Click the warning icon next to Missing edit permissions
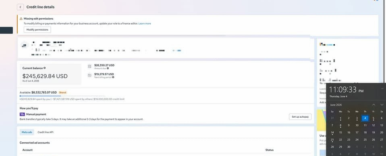 (21, 19)
